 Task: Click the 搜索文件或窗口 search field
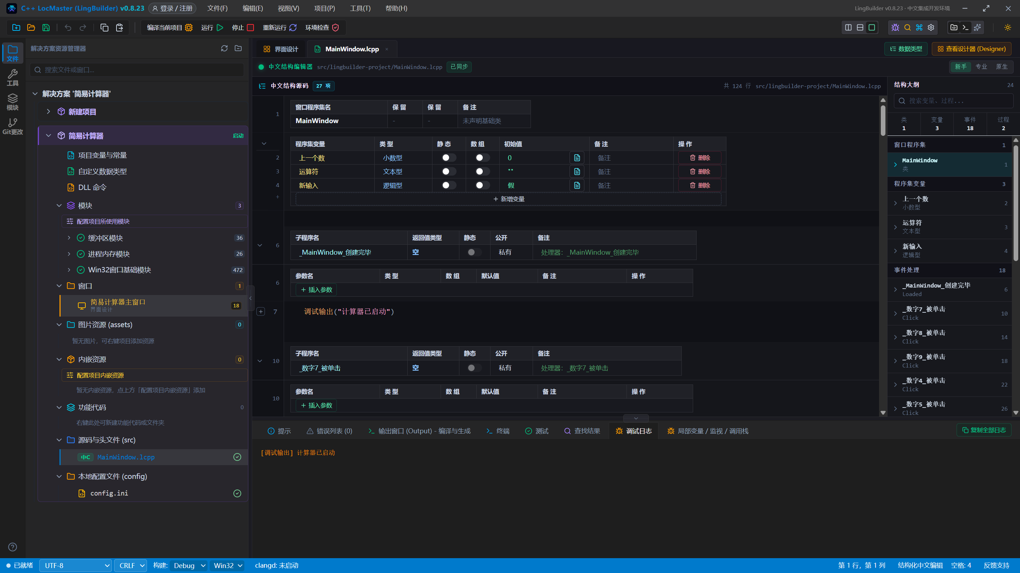pos(137,70)
